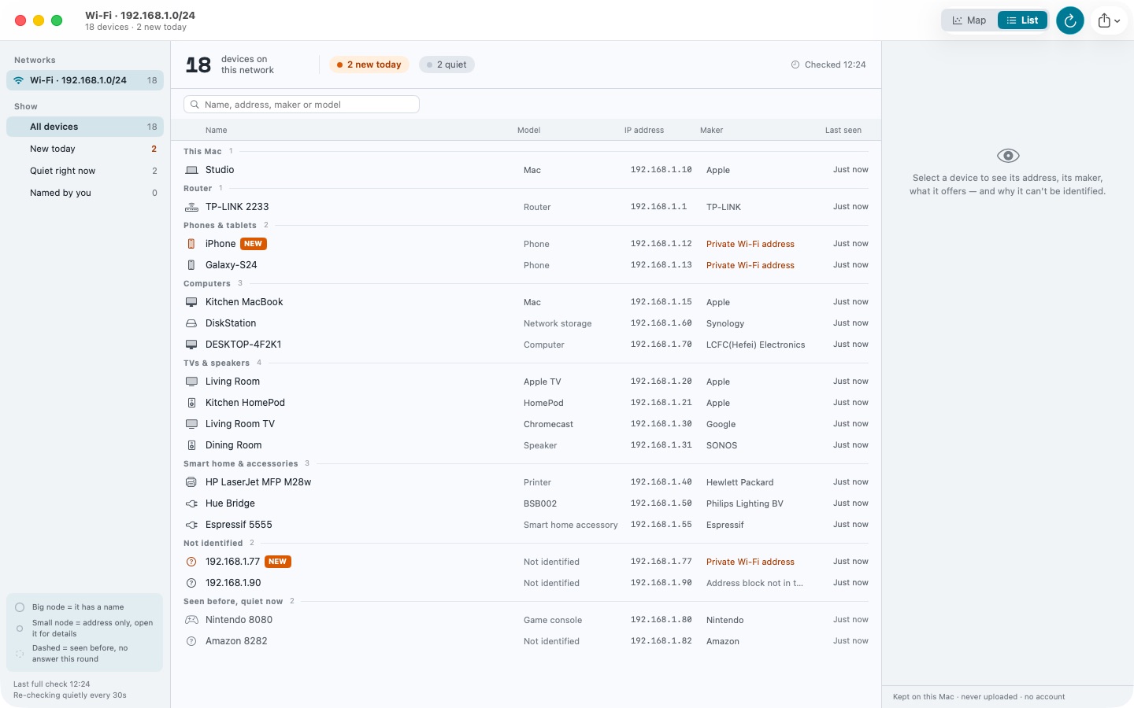Click the 192.168.1.77 unknown device icon
This screenshot has width=1134, height=708.
(191, 562)
